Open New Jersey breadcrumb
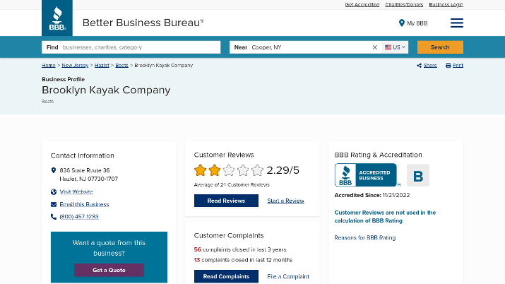This screenshot has width=505, height=284. pyautogui.click(x=75, y=66)
